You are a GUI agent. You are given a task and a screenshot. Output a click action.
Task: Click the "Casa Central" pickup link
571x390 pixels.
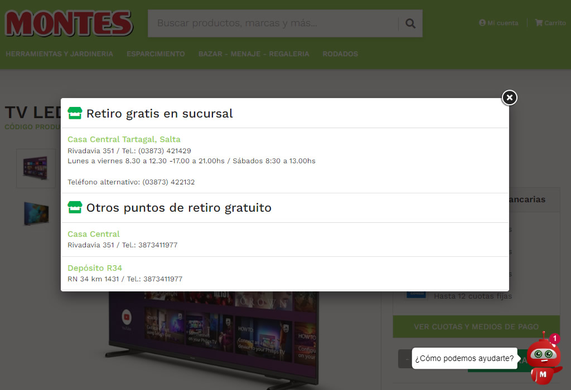[x=93, y=234]
